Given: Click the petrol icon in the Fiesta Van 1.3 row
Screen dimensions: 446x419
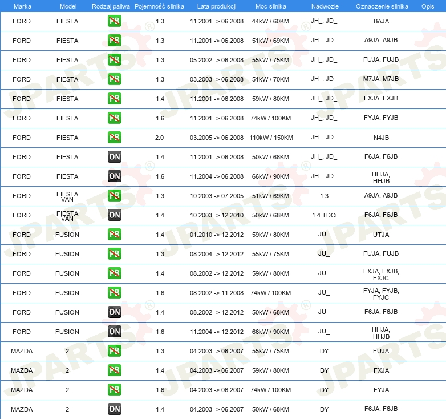Looking at the screenshot, I should tap(114, 196).
